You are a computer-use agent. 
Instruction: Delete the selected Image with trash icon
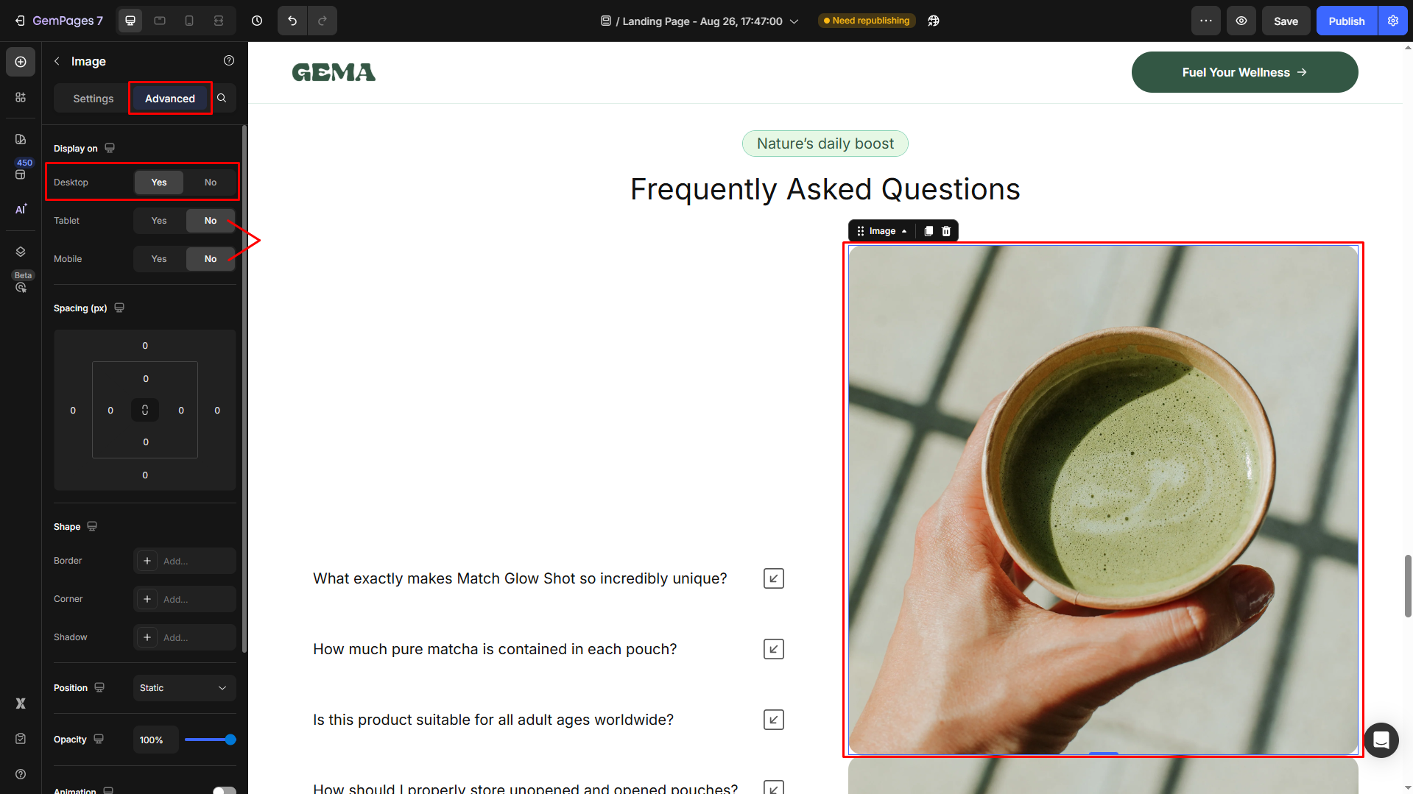tap(946, 231)
